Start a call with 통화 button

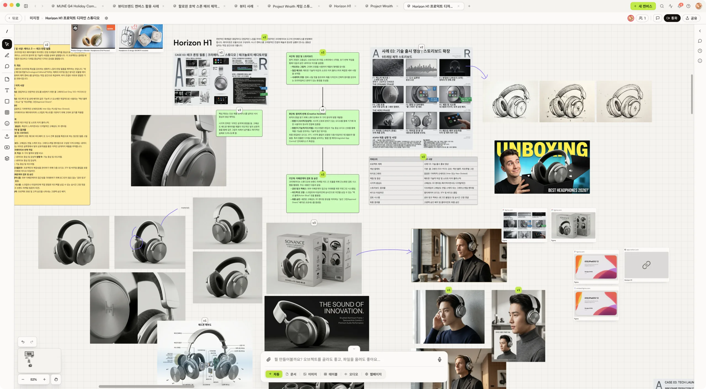click(x=672, y=18)
